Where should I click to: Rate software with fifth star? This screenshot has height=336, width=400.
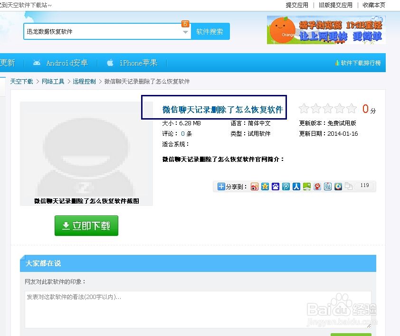(x=352, y=109)
